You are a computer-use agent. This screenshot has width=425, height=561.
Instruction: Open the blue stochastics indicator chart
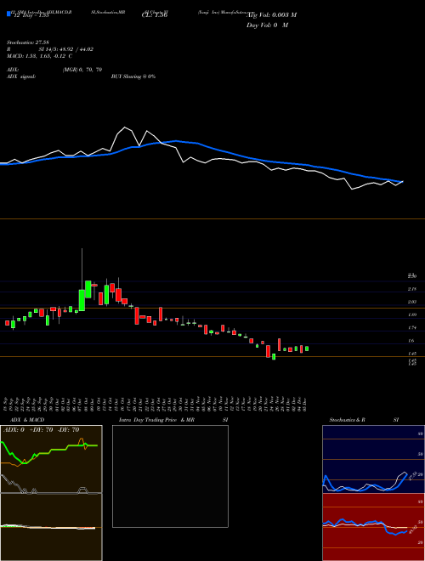[373, 459]
